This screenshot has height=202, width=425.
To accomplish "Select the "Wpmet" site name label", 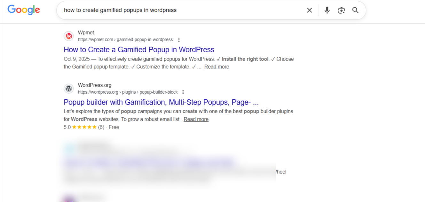I will point(86,32).
